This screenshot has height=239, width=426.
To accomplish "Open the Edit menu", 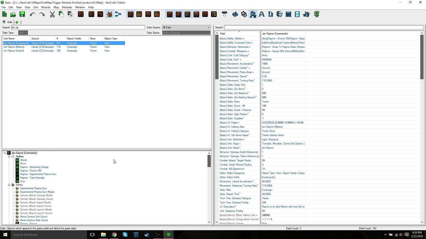I will tap(11, 7).
